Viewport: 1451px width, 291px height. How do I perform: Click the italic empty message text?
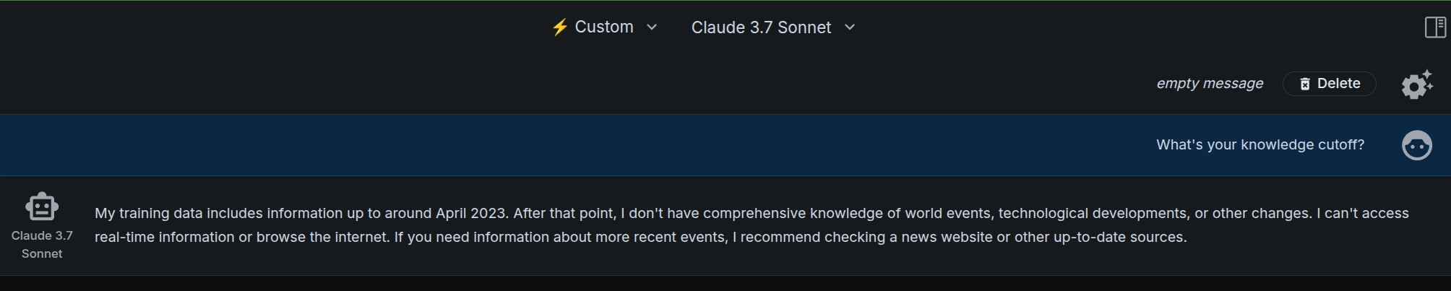(1210, 84)
